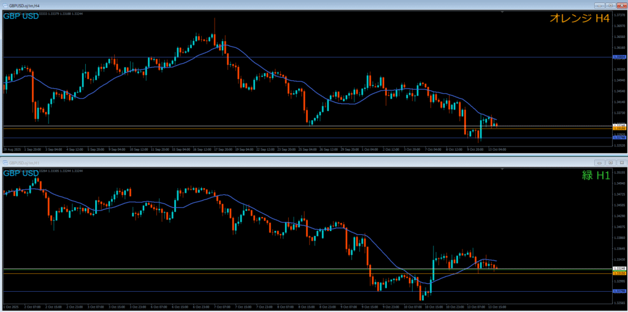Close the GBPUSD H1 chart window

pos(621,162)
